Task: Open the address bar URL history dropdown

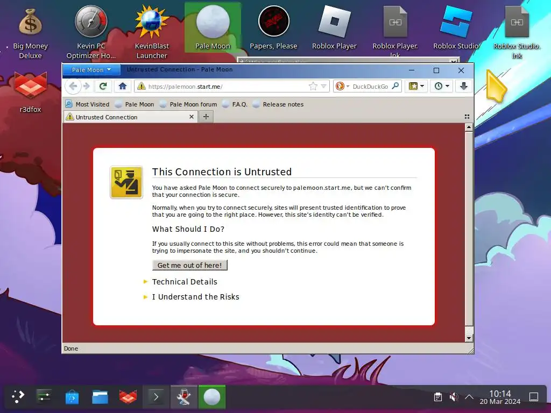Action: coord(323,86)
